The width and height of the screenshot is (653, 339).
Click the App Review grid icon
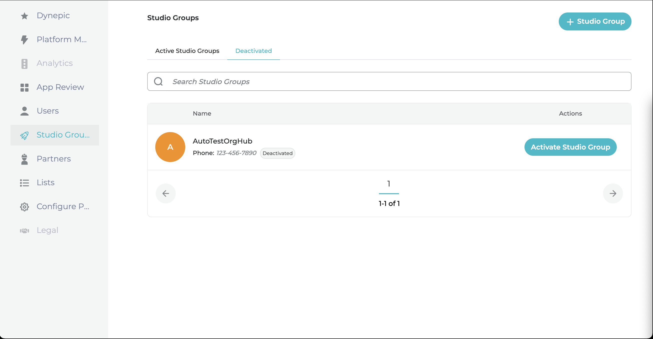tap(24, 87)
